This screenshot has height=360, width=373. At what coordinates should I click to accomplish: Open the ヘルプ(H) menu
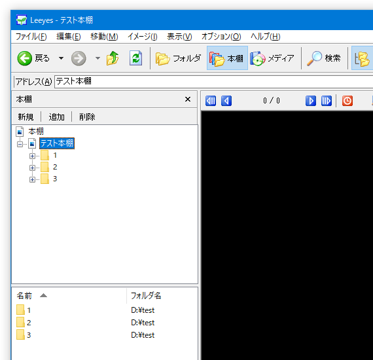point(266,37)
